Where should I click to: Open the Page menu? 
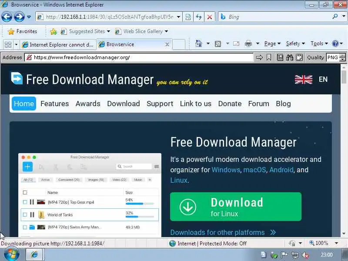[272, 43]
